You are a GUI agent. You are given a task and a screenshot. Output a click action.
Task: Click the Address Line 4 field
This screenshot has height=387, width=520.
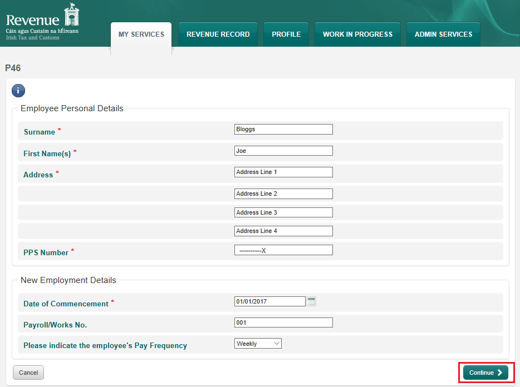[x=283, y=231]
